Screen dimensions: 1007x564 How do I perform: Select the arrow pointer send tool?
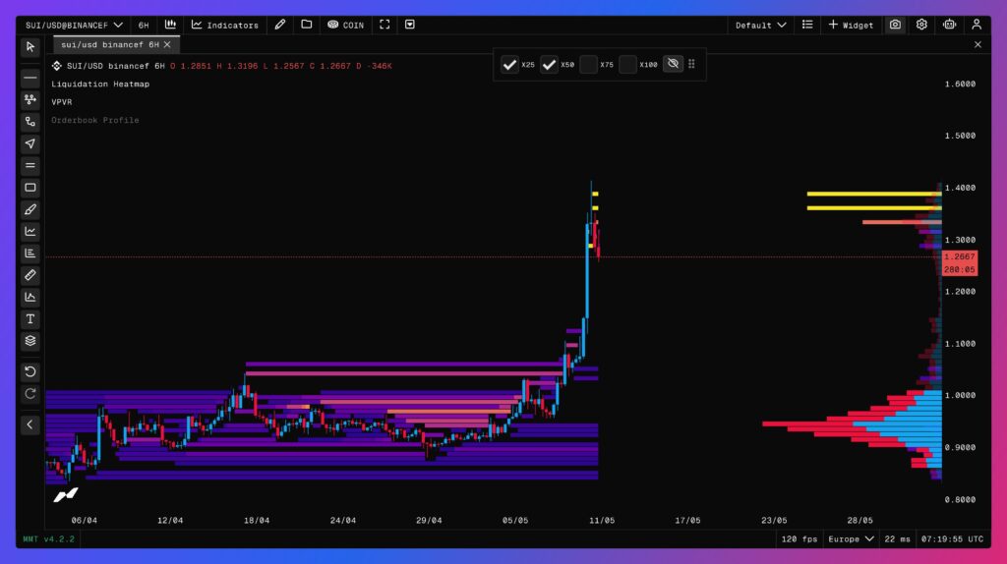pyautogui.click(x=30, y=143)
